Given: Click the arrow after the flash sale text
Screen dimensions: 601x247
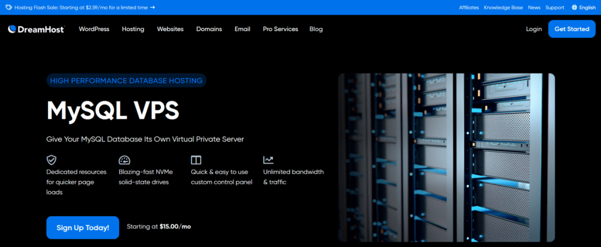Looking at the screenshot, I should coord(153,7).
